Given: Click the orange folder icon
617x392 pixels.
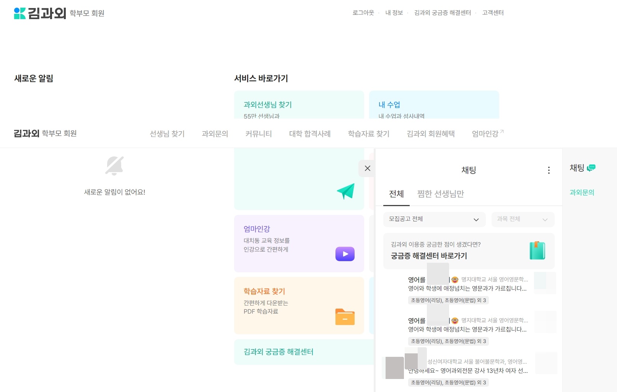Looking at the screenshot, I should click(x=345, y=317).
